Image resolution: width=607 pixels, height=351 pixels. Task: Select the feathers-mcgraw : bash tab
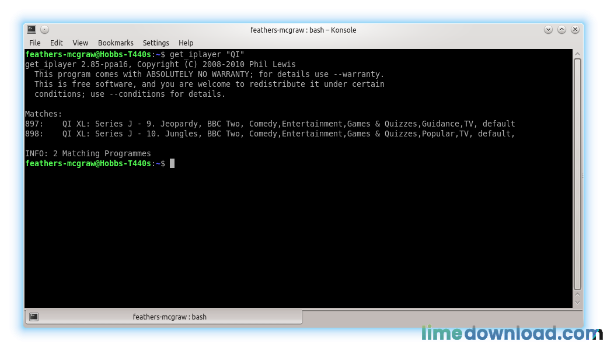tap(164, 317)
